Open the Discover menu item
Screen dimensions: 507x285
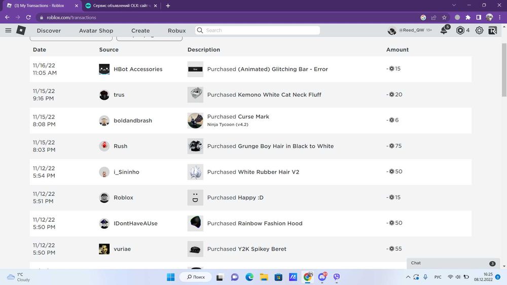(x=49, y=31)
